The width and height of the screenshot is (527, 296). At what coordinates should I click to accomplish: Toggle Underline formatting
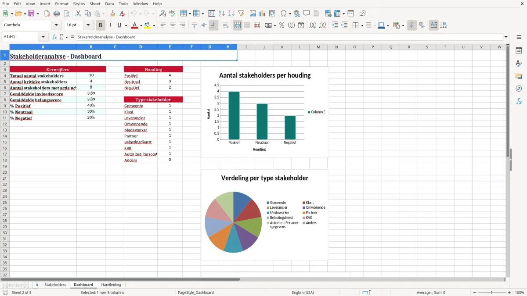119,25
